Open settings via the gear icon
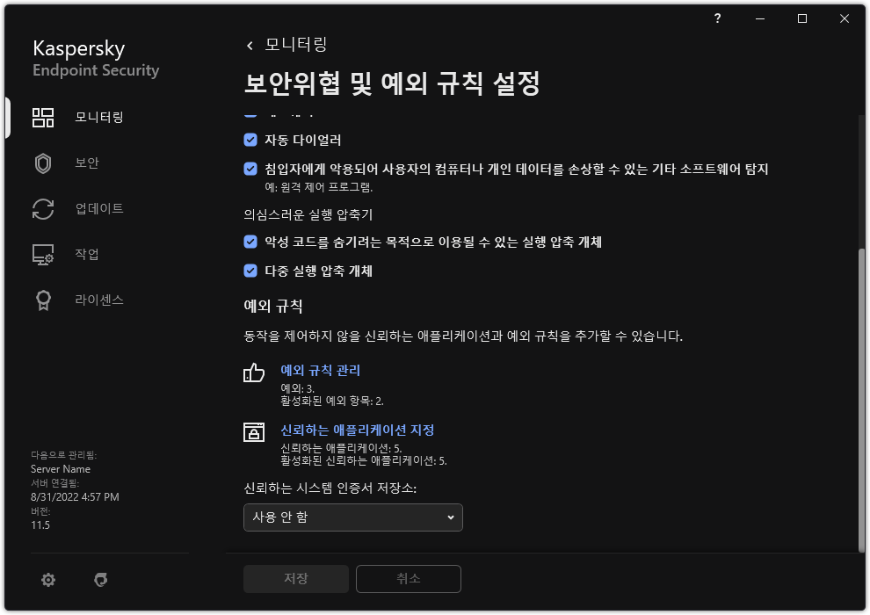 point(48,580)
